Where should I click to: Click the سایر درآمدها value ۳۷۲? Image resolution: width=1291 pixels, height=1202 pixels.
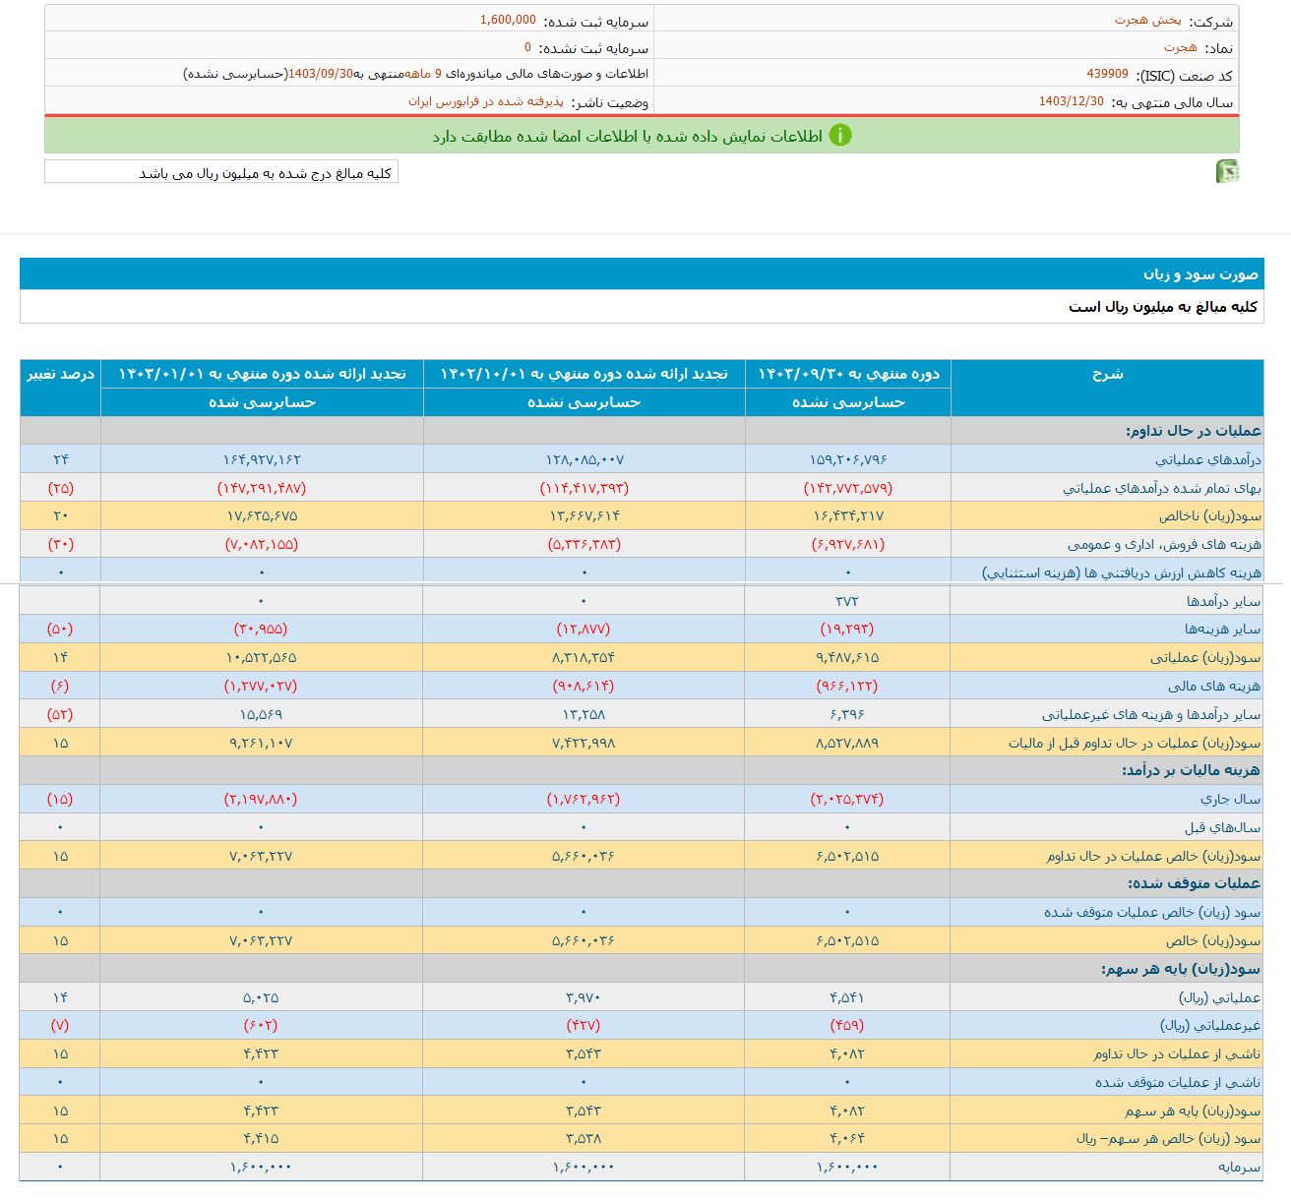[x=847, y=601]
